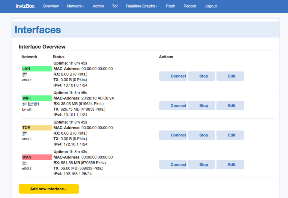288x198 pixels.
Task: Switch to the Admin page
Action: [x=98, y=6]
